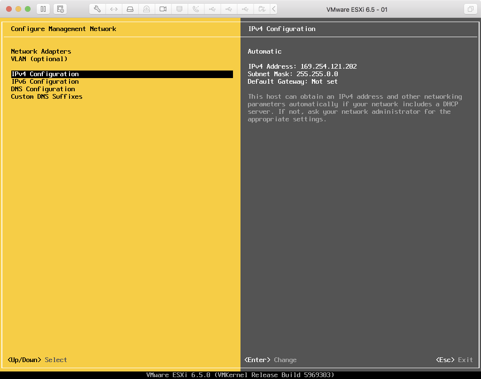Click the IPv4 Address 169.254.121.202 line
Viewport: 481px width, 379px height.
click(x=303, y=66)
